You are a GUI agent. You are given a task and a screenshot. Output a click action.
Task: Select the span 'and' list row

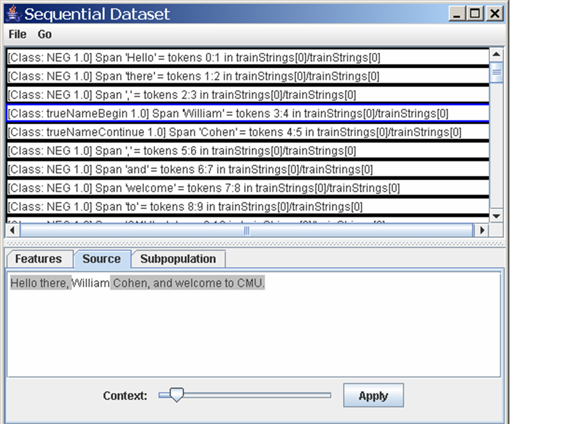[248, 170]
